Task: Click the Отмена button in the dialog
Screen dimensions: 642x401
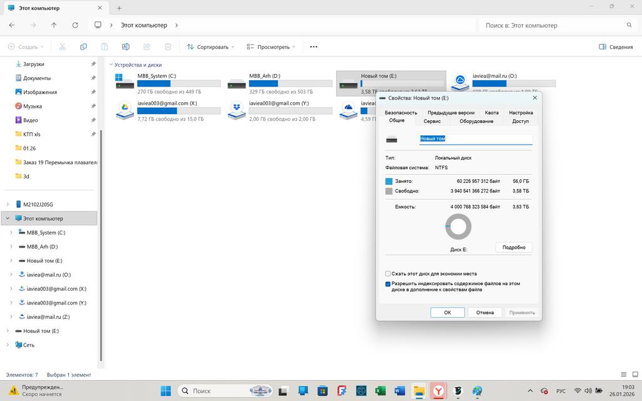Action: [x=485, y=312]
